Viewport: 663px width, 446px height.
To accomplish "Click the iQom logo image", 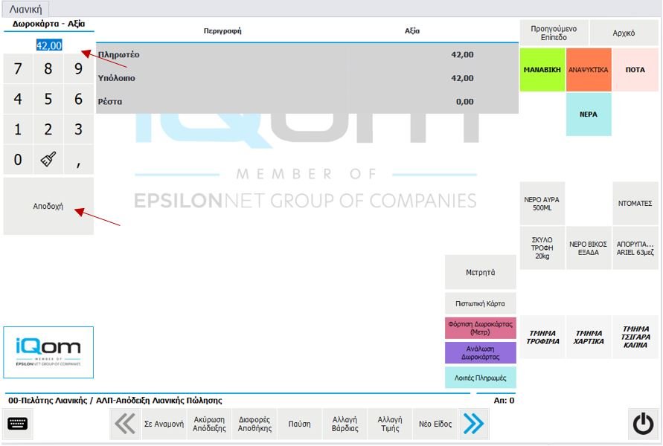I will (x=48, y=352).
